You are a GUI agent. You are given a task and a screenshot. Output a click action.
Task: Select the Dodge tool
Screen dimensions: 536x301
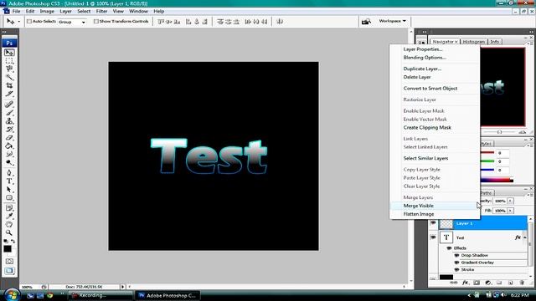tap(9, 162)
